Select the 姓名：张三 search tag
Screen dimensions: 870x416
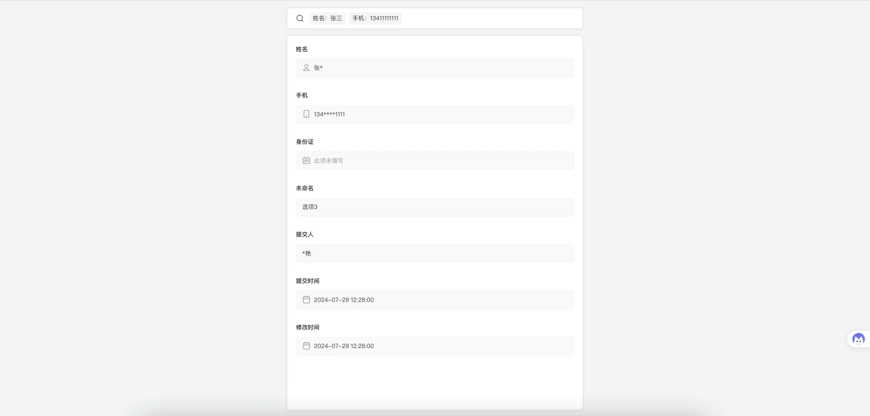pyautogui.click(x=327, y=18)
